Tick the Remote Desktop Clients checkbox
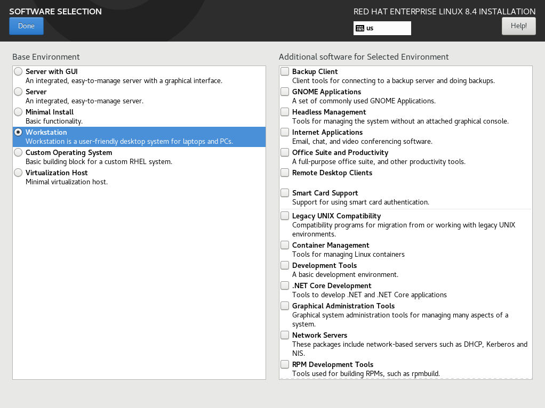Image resolution: width=545 pixels, height=408 pixels. click(x=285, y=173)
